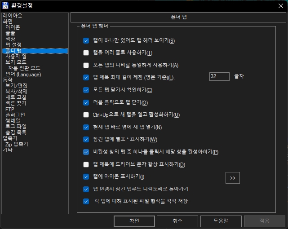Toggle 현재 탭 바로 옆에 새 탭 열기

click(86, 128)
